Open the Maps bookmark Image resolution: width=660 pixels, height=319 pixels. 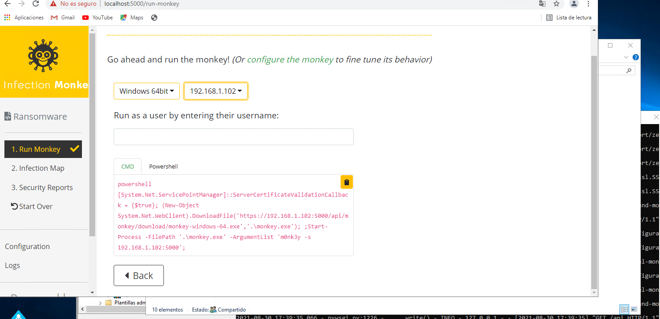click(132, 18)
